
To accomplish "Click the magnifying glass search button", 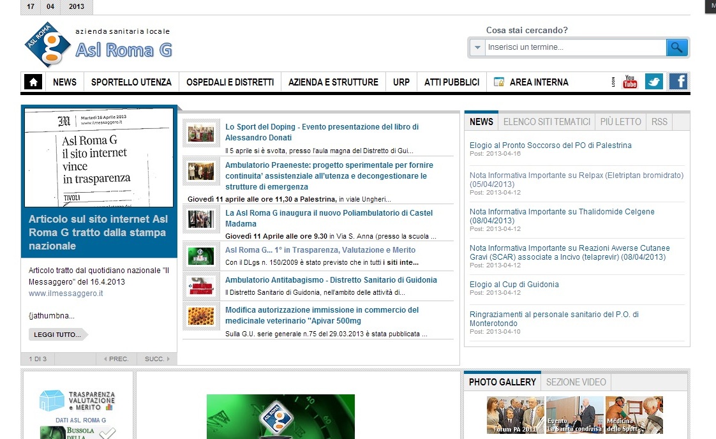I will [676, 47].
